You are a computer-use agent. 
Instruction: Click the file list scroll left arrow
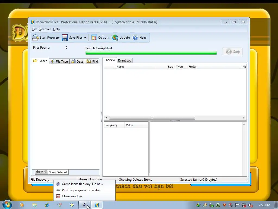[106, 118]
